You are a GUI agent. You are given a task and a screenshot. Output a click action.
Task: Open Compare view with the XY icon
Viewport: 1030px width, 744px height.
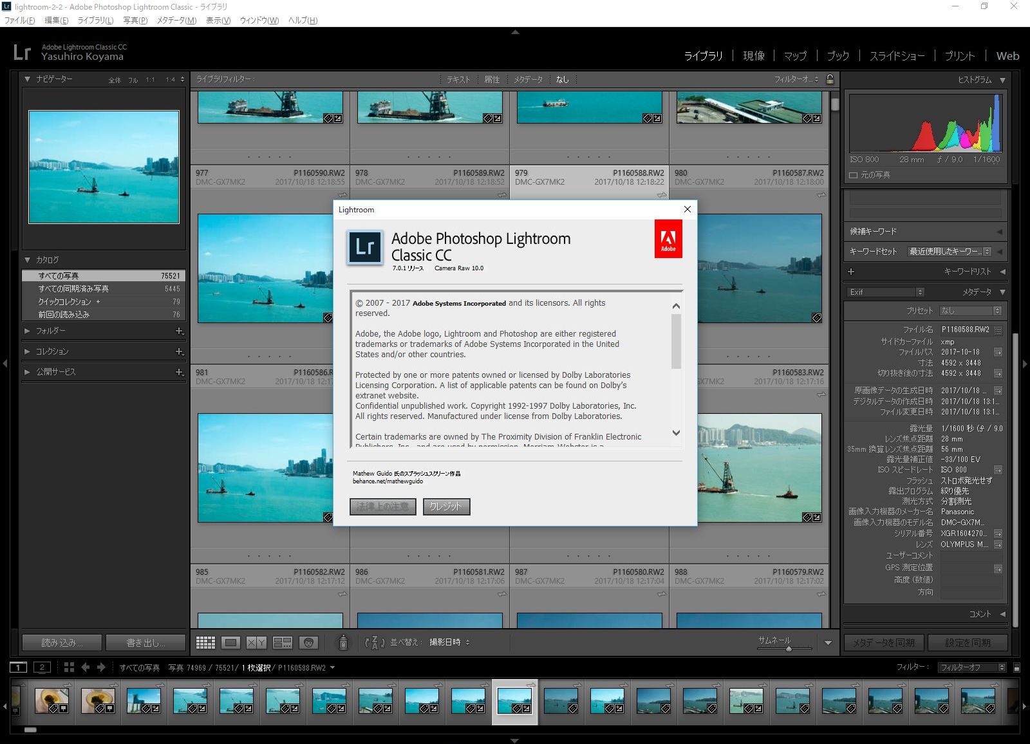pos(256,642)
